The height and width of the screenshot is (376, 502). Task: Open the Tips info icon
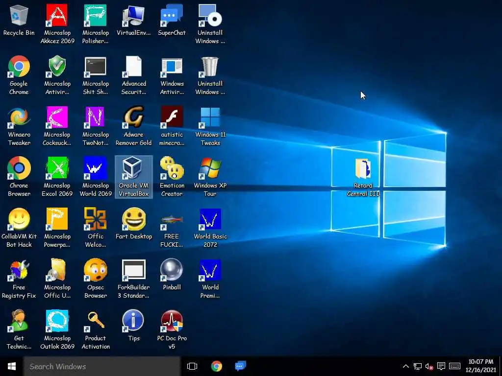coord(133,321)
